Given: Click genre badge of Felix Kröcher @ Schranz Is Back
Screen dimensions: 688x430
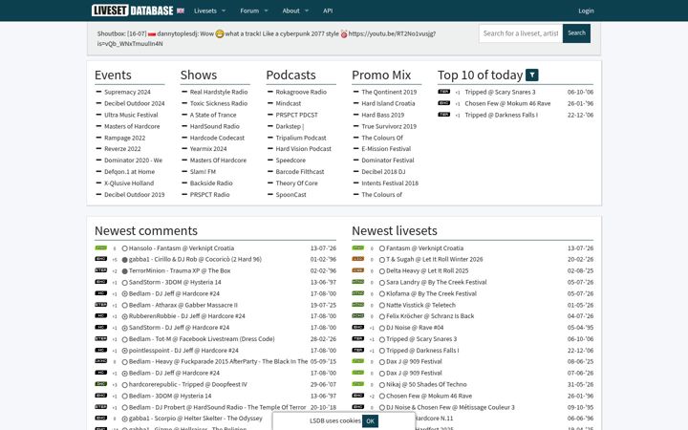Looking at the screenshot, I should coord(358,315).
